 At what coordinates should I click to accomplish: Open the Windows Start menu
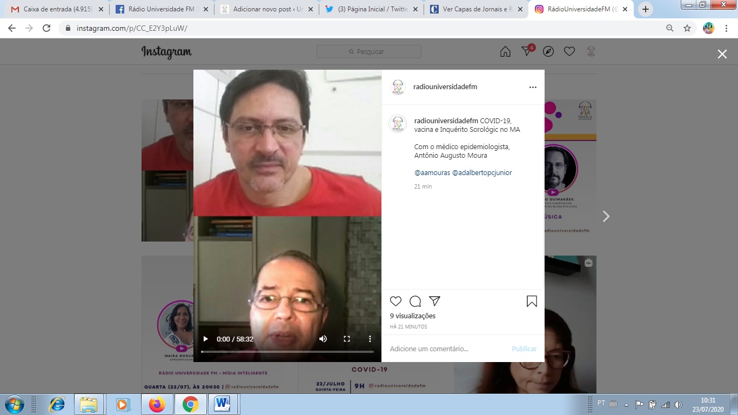15,404
